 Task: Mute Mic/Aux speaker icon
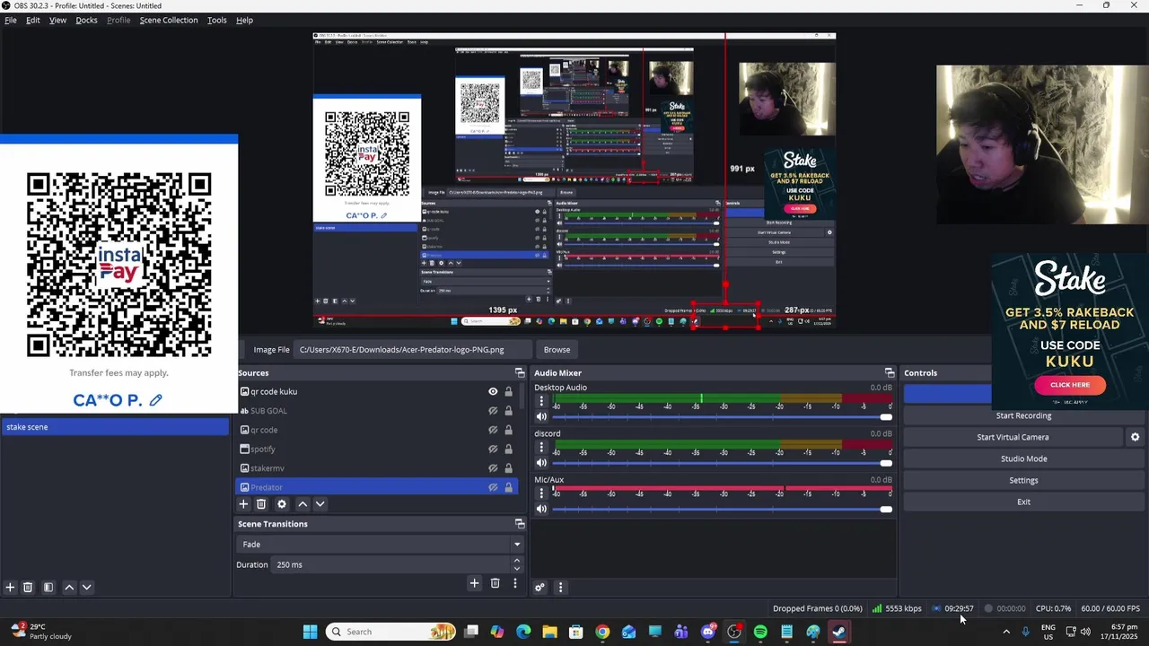click(541, 509)
